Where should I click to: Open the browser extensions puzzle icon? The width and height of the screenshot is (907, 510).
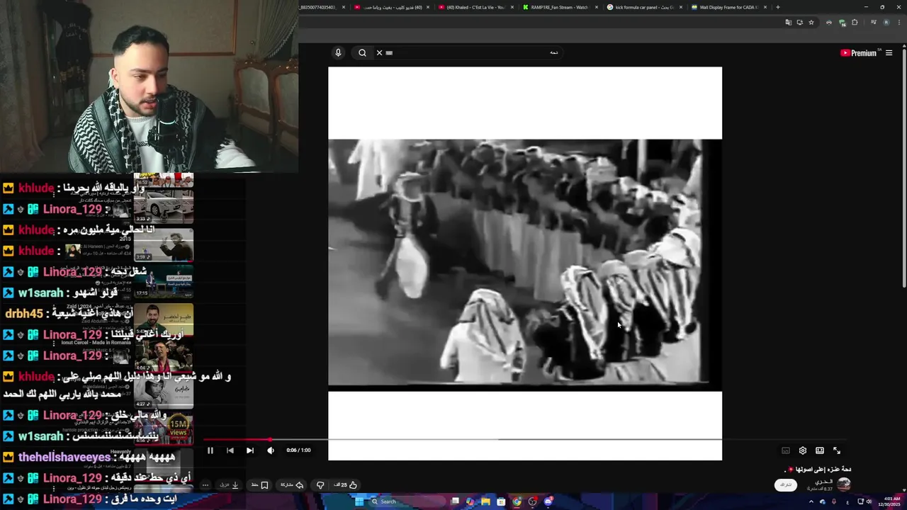click(855, 23)
